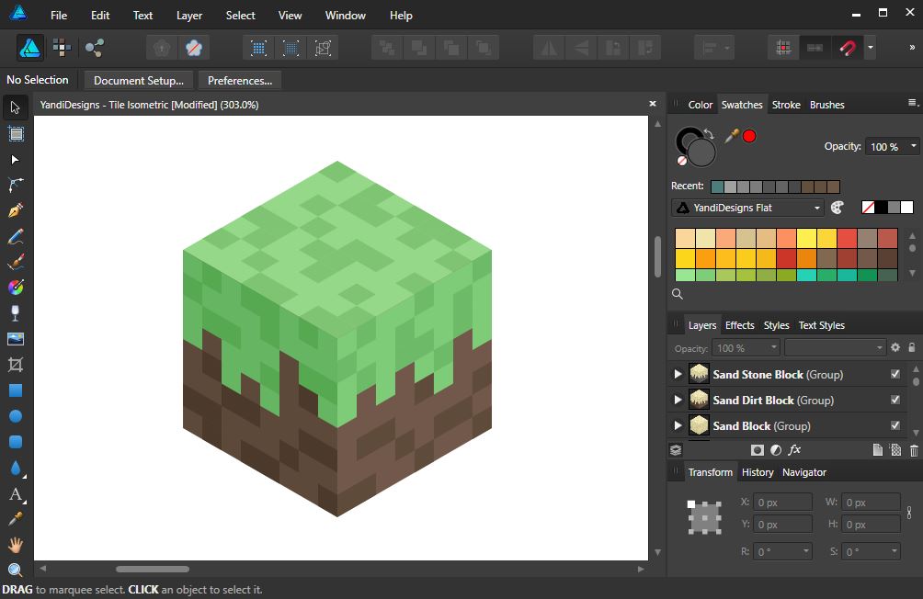Select the Vector Crop tool
Image resolution: width=923 pixels, height=599 pixels.
click(x=16, y=365)
